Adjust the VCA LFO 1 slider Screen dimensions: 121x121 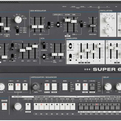click(x=61, y=54)
